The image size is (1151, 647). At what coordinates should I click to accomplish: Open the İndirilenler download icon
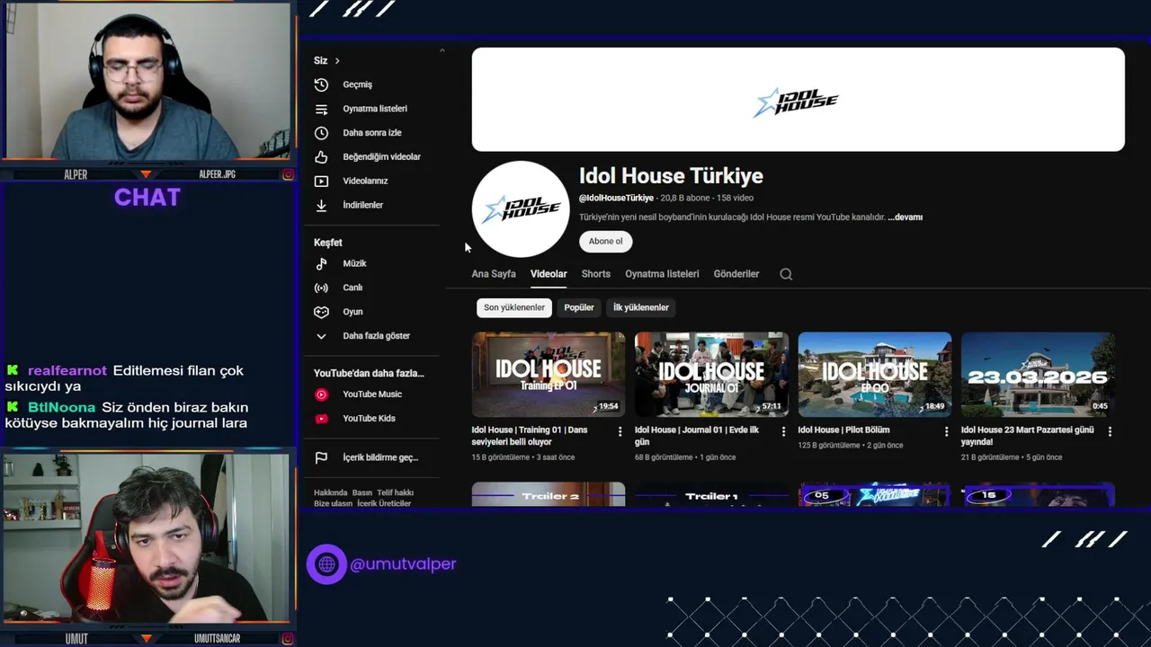[x=321, y=206]
